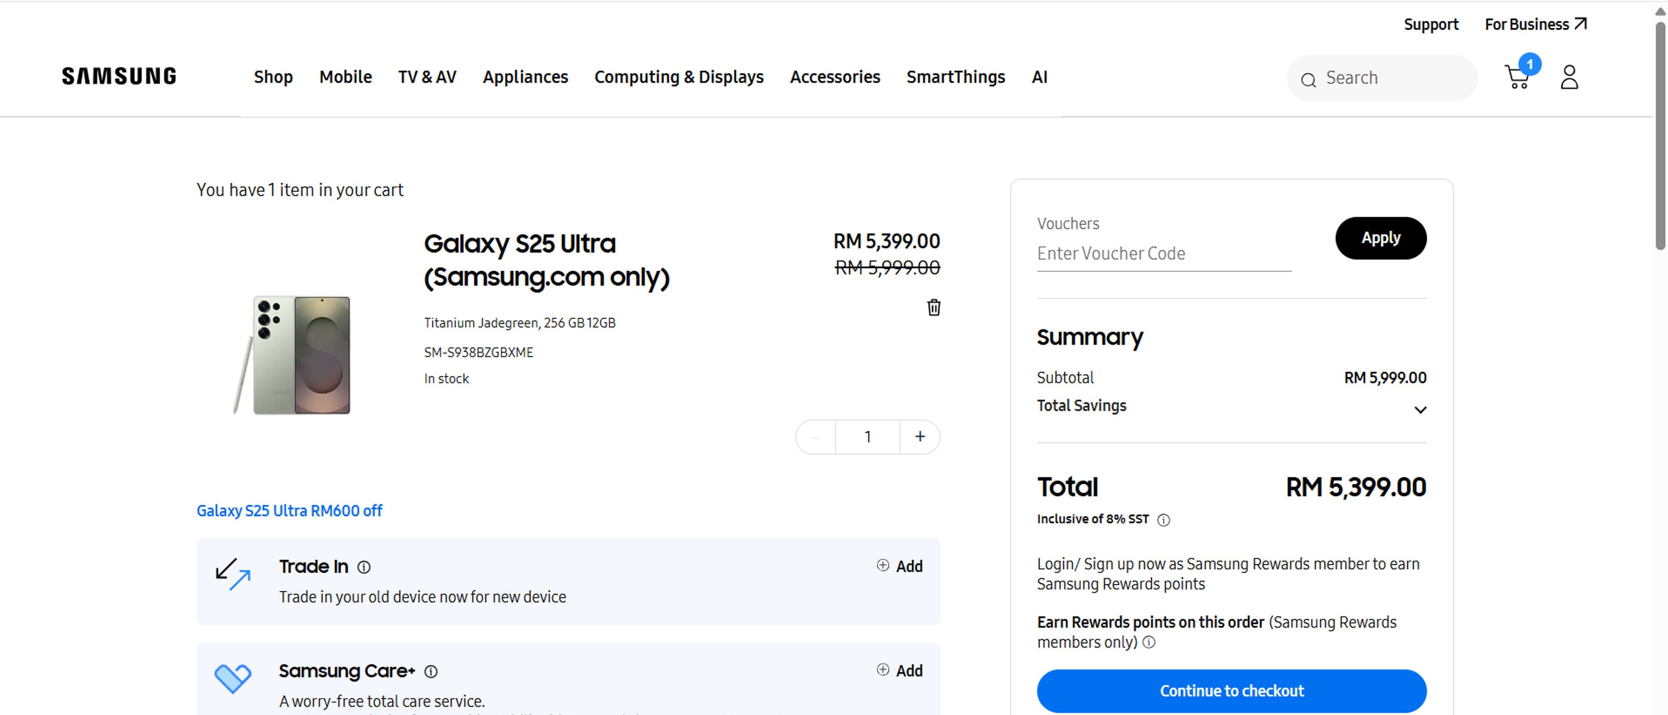This screenshot has height=715, width=1668.
Task: Open the Galaxy S25 Ultra product title
Action: click(x=546, y=260)
